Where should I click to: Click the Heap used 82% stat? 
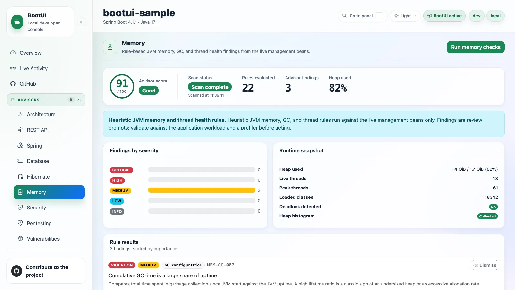[338, 88]
